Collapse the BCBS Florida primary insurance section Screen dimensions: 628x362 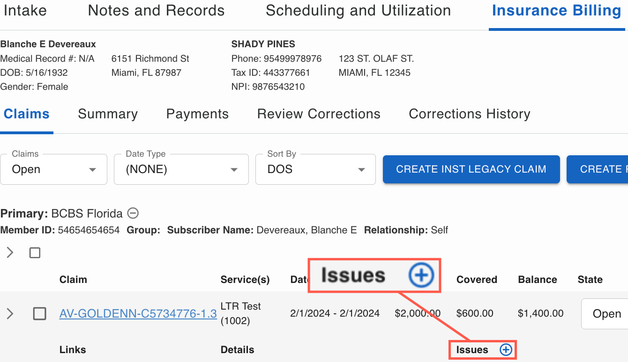(133, 214)
